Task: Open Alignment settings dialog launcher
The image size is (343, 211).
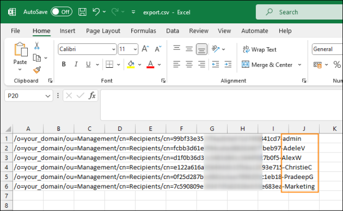Action: pos(304,81)
